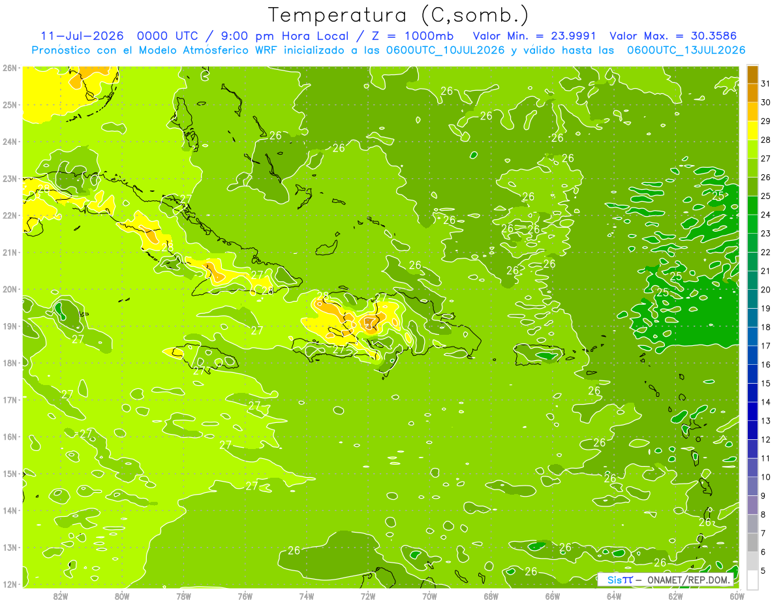783x605 pixels.
Task: Click the color bar label 24
Action: (x=765, y=215)
